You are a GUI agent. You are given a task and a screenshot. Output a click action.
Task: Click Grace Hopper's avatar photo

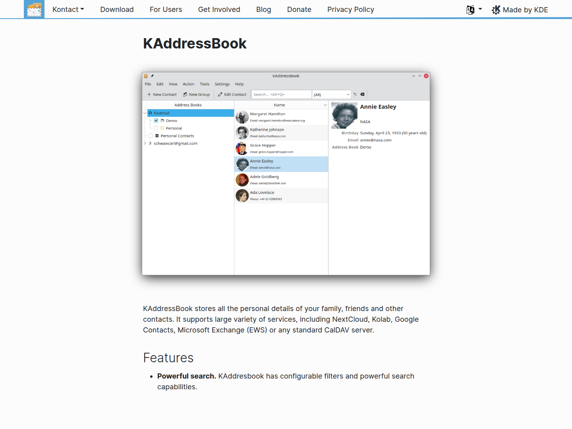click(x=242, y=149)
